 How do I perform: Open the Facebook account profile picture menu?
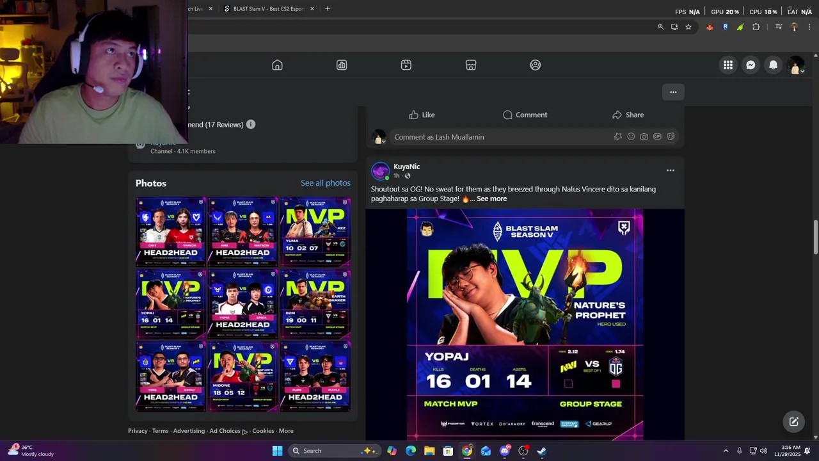(x=796, y=65)
